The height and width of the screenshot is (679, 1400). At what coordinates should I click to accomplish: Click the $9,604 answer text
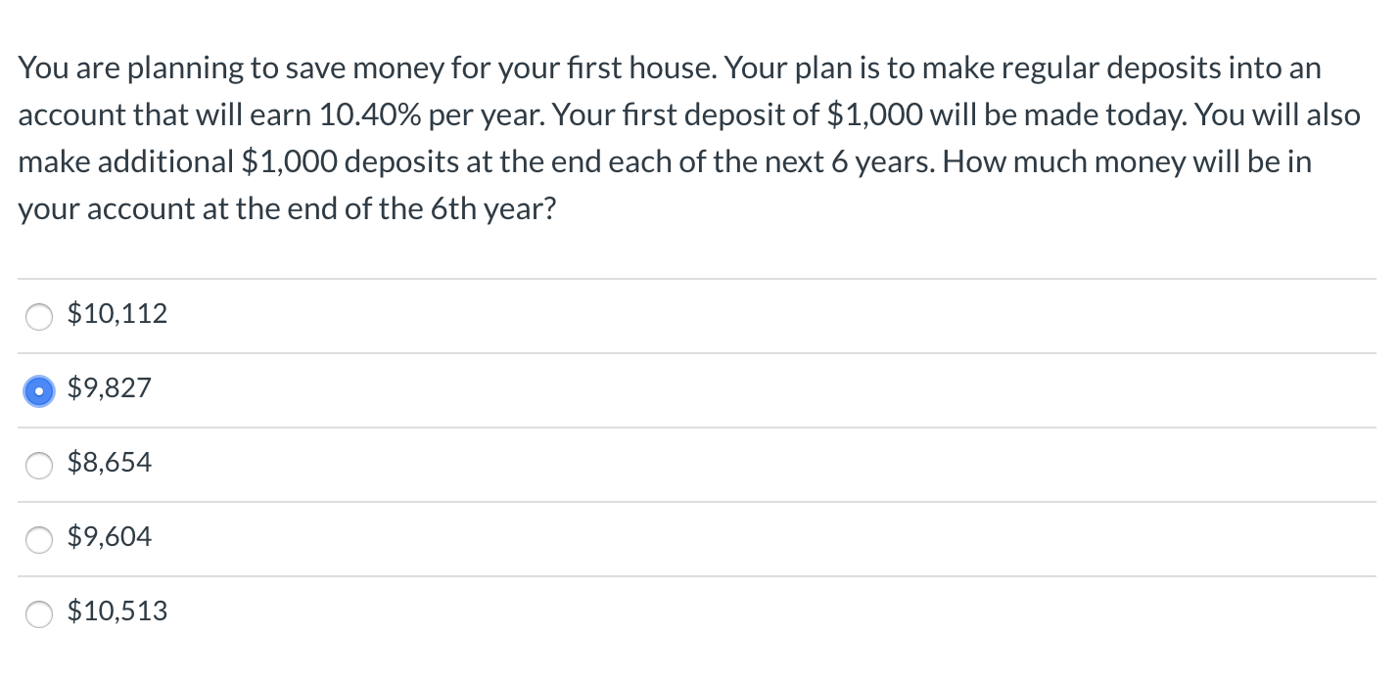[x=110, y=537]
